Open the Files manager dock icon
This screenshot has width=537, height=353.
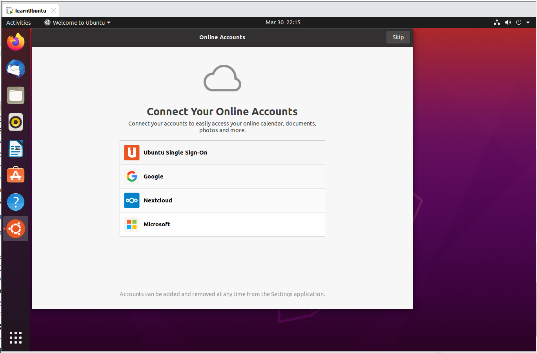(16, 95)
